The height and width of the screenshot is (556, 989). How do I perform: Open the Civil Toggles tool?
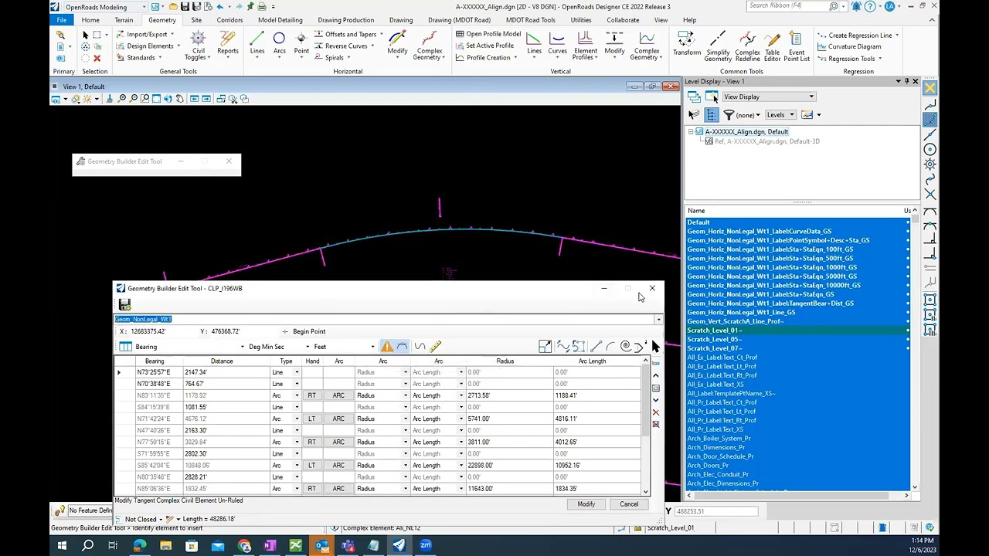198,45
